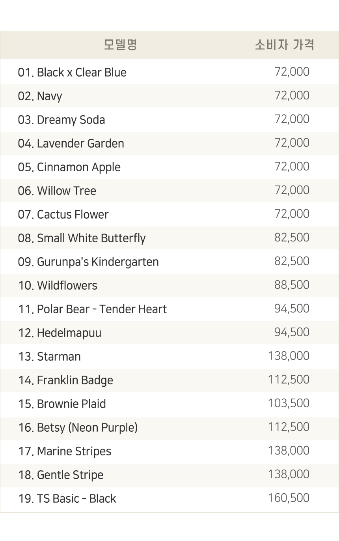Screen dimensions: 339x541
Task: Select 11. Polar Bear - Tender Heart
Action: (93, 309)
